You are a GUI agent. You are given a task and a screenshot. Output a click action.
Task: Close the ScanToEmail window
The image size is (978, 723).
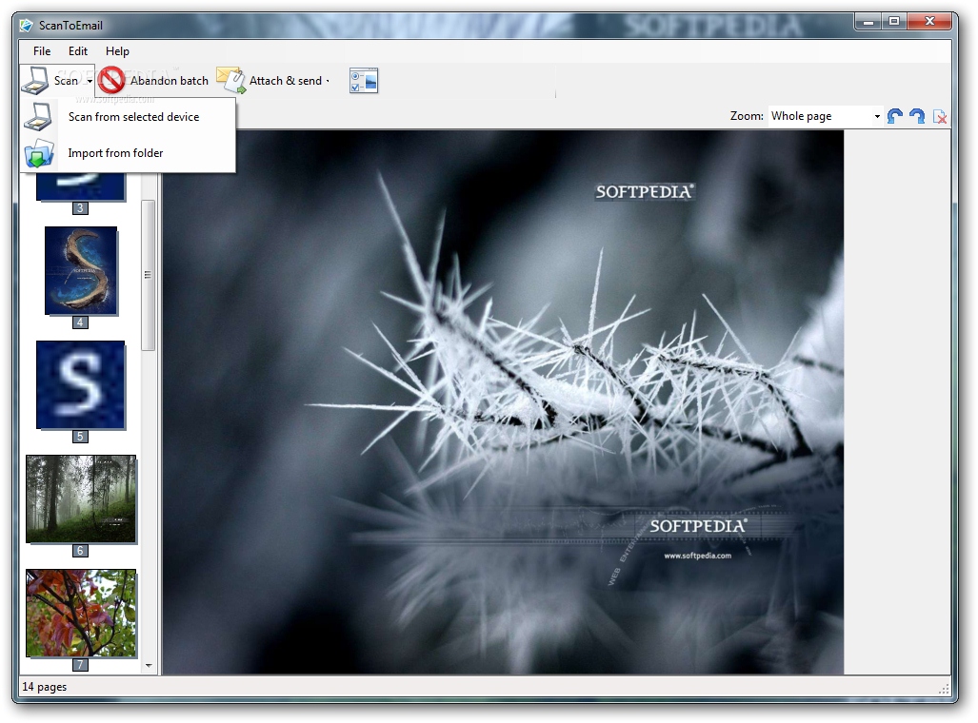929,21
